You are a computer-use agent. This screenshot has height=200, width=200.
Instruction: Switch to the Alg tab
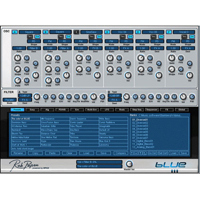pos(47,110)
